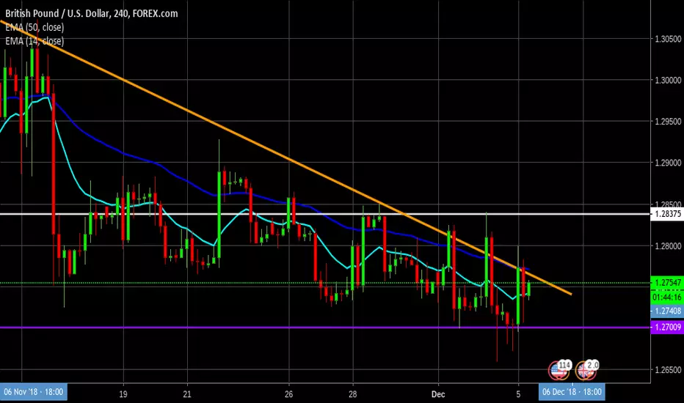Click the 1.26500 price axis value
This screenshot has width=684, height=403.
(668, 370)
